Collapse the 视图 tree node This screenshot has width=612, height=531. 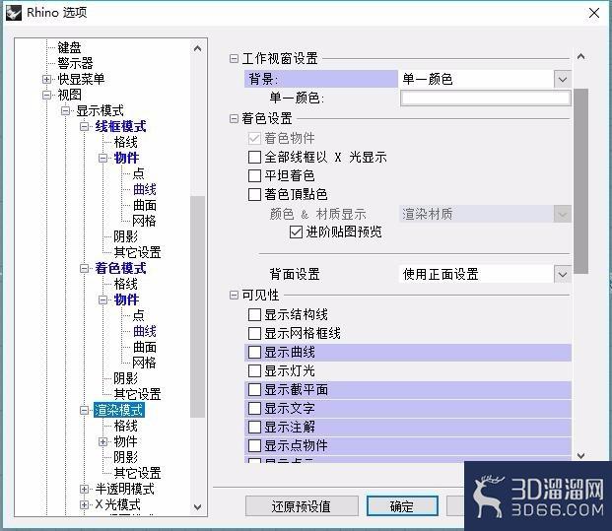47,95
